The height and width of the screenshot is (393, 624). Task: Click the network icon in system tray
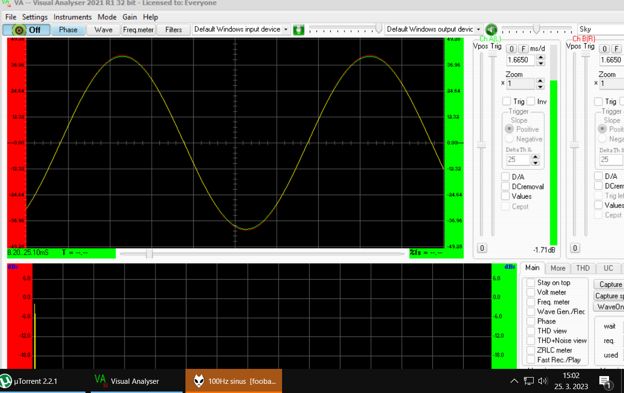pyautogui.click(x=529, y=381)
